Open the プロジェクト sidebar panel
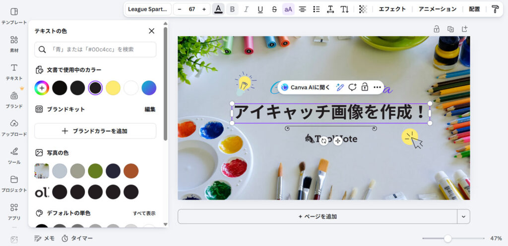This screenshot has height=246, width=508. point(14,184)
